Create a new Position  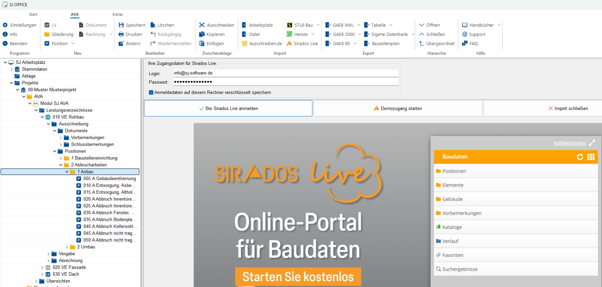56,43
